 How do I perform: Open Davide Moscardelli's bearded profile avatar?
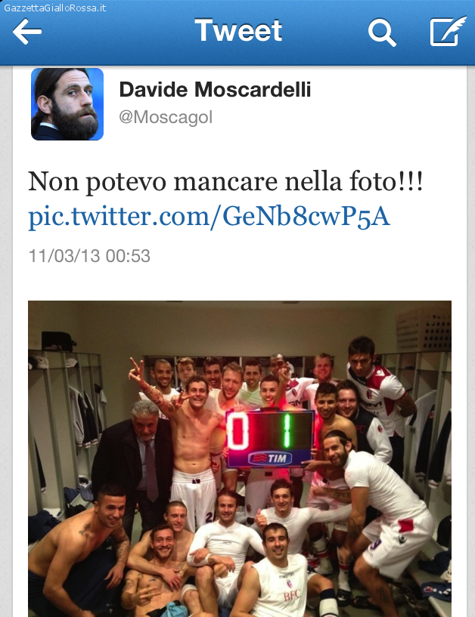pos(67,104)
